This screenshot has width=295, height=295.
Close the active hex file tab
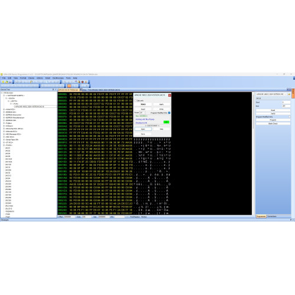tap(81, 90)
